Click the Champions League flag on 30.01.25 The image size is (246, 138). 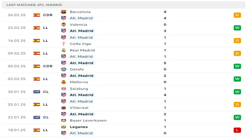pyautogui.click(x=37, y=92)
